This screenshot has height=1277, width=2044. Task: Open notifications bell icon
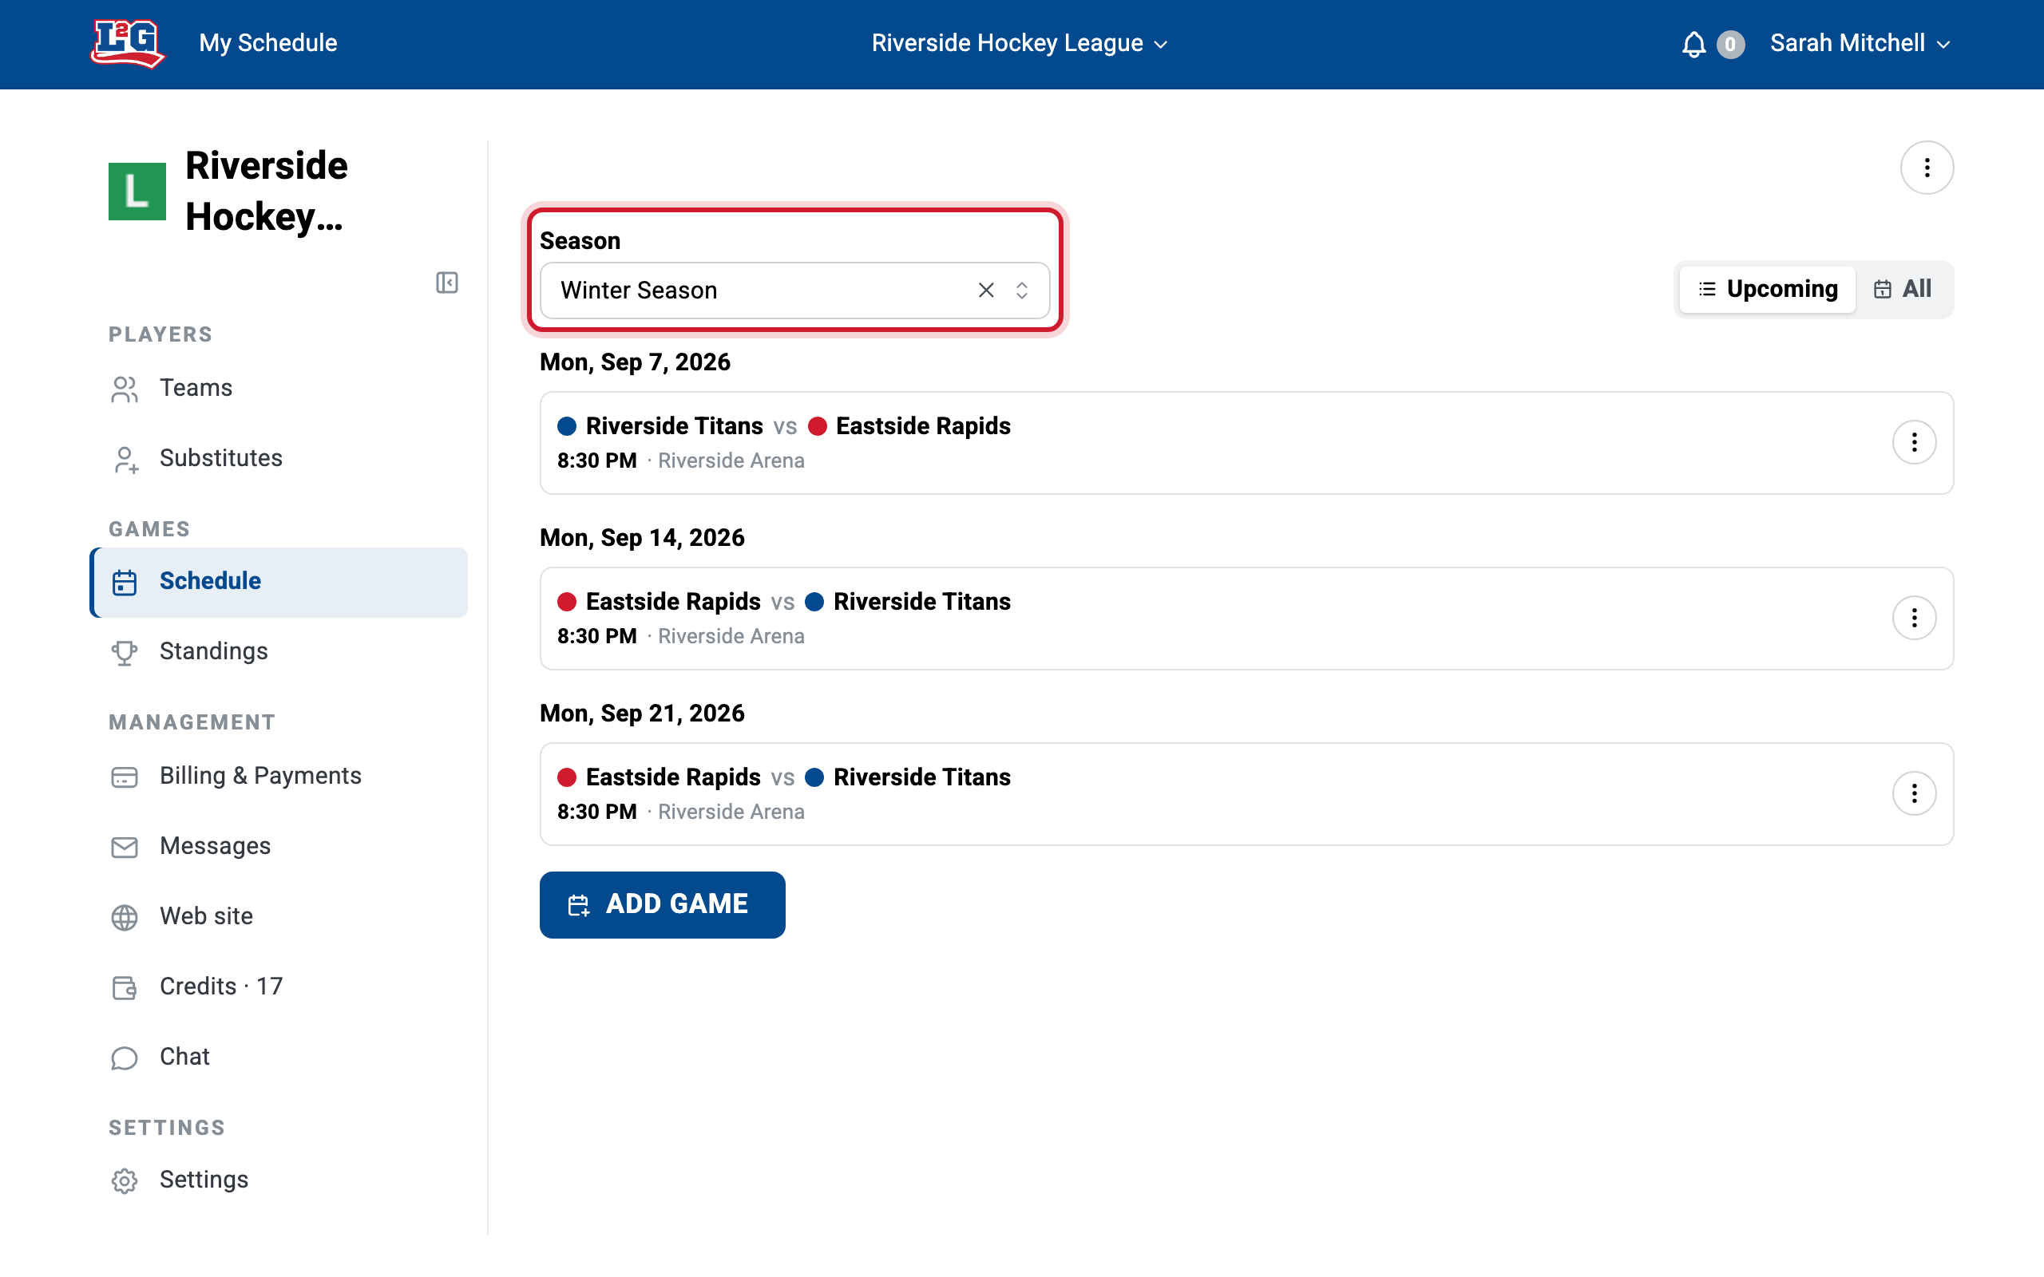pyautogui.click(x=1693, y=44)
